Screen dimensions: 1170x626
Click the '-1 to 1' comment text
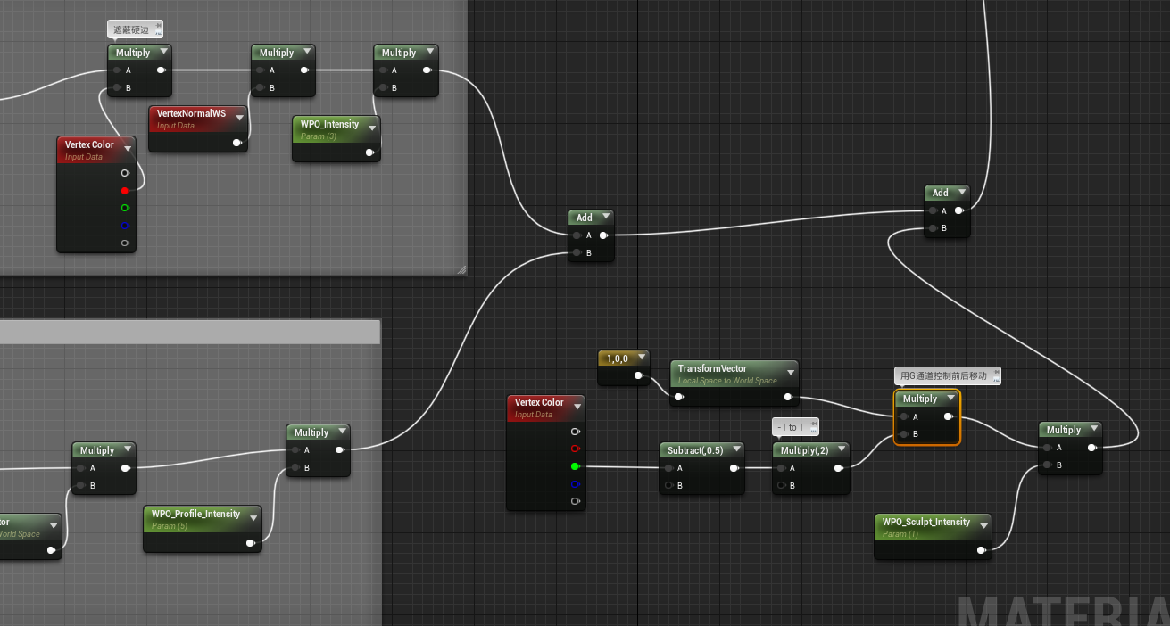pyautogui.click(x=791, y=427)
